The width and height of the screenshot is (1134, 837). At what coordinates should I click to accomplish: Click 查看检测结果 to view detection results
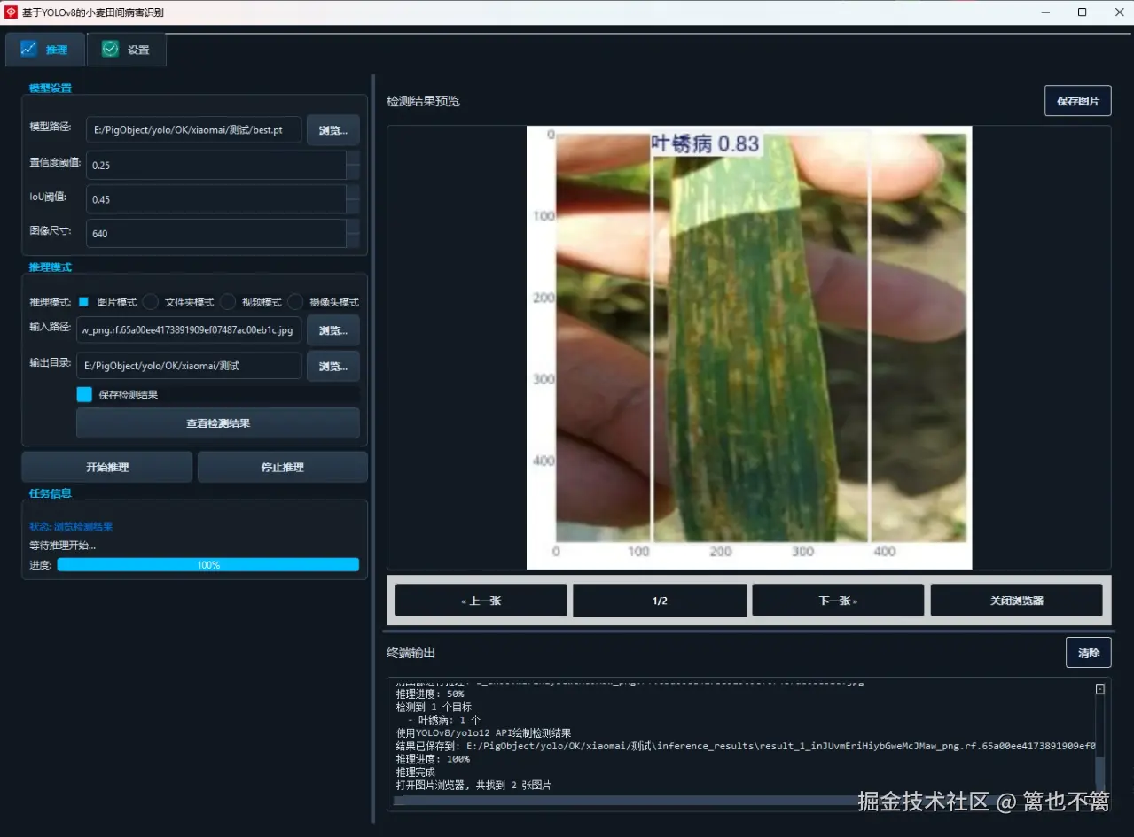click(x=217, y=423)
